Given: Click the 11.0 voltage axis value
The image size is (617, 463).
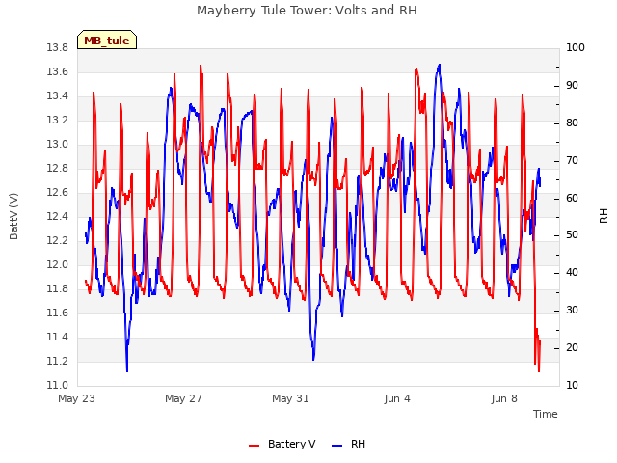Looking at the screenshot, I should coord(58,386).
